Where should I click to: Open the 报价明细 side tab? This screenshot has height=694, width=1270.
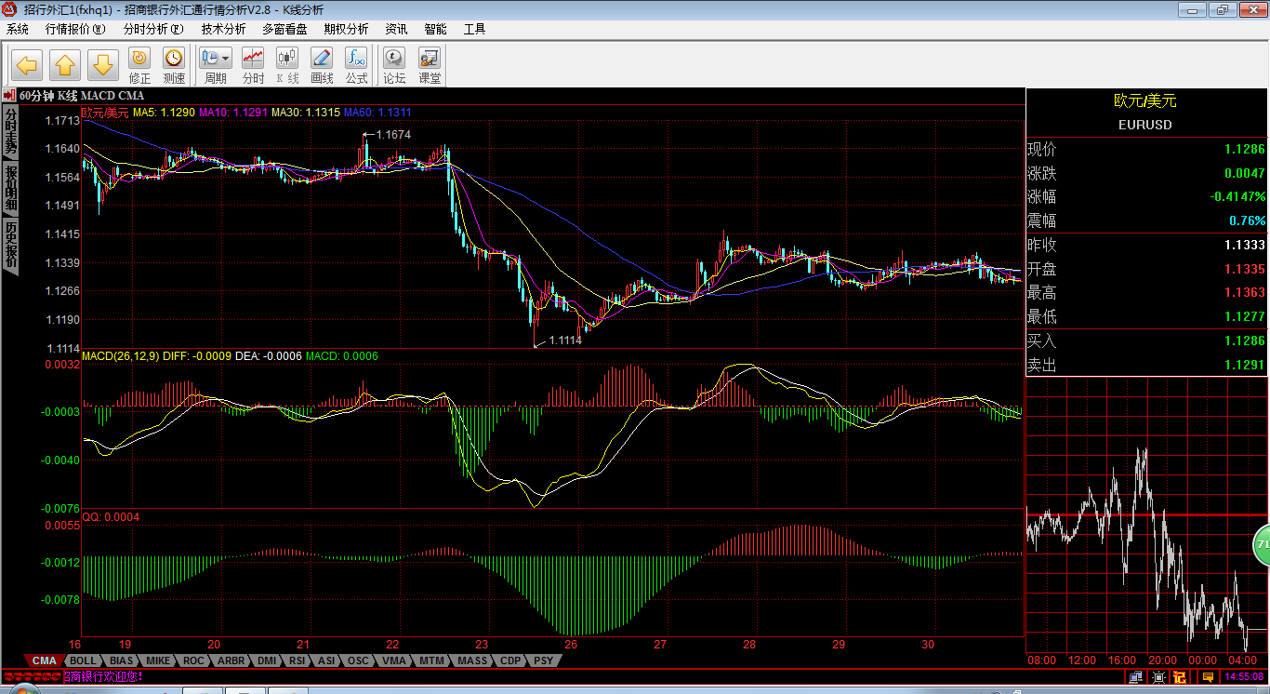11,189
